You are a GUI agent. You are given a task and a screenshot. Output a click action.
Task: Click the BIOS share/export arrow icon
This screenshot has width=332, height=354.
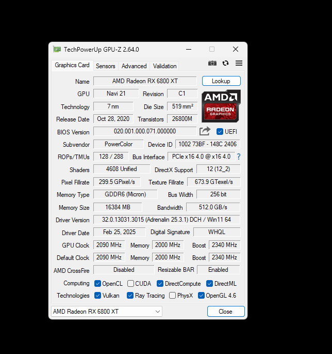(x=205, y=131)
